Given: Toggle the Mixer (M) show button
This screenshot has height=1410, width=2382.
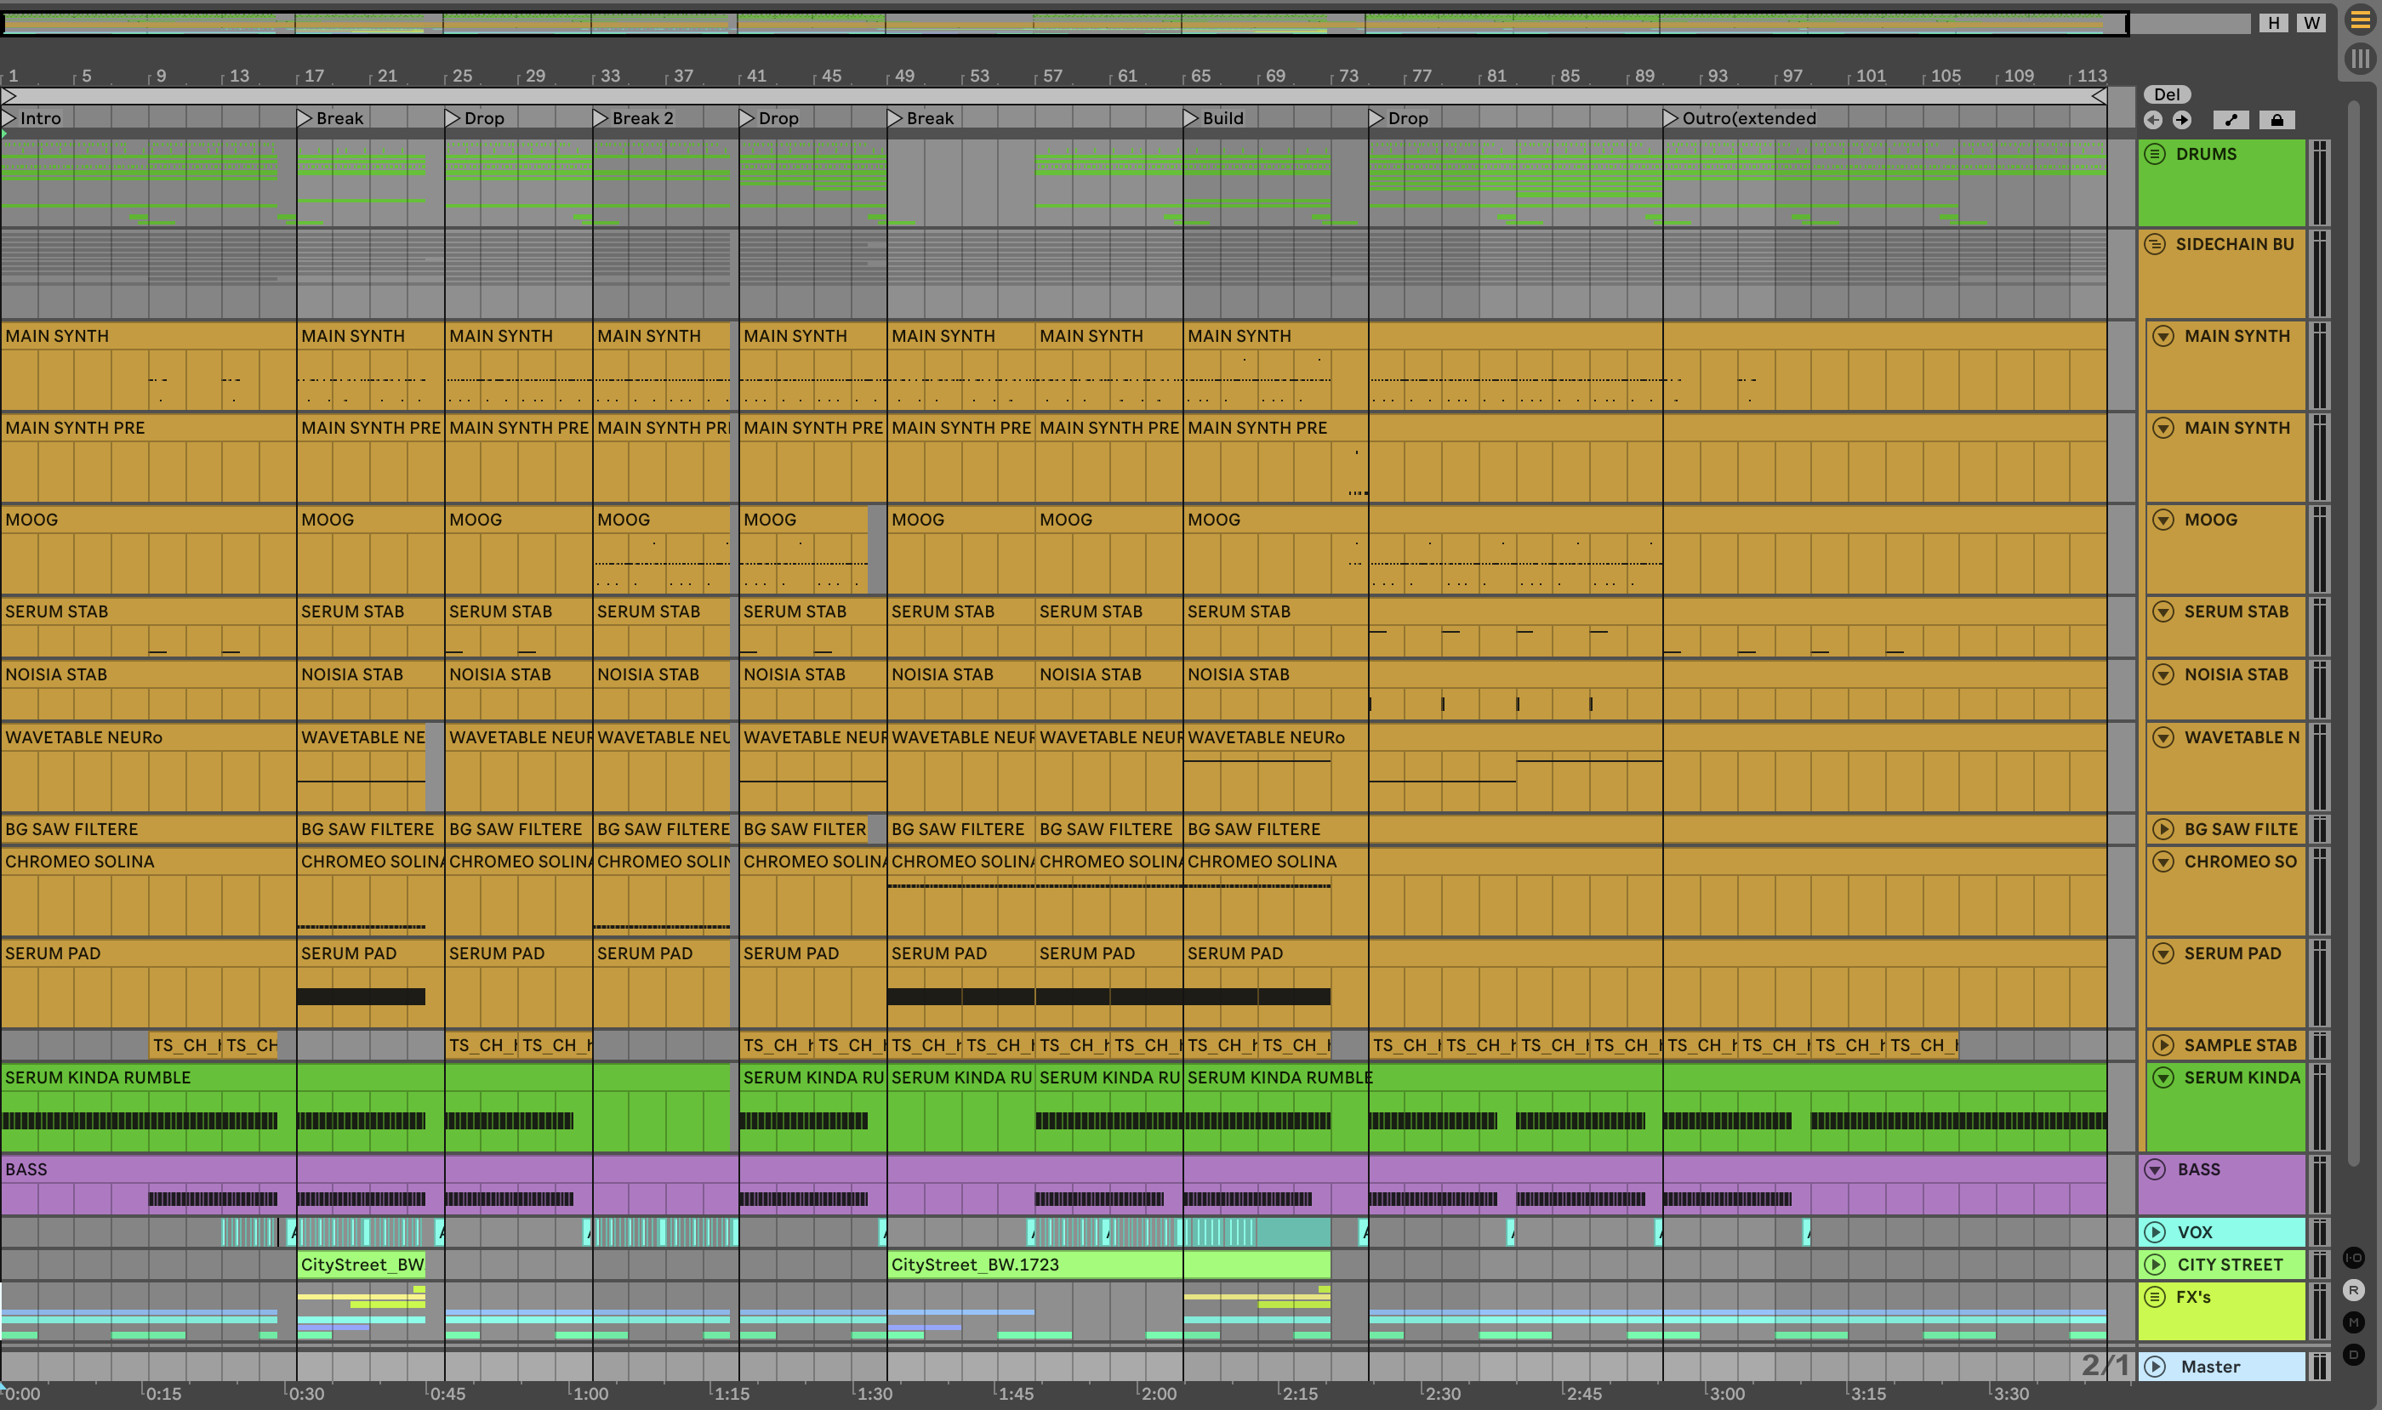Looking at the screenshot, I should (2353, 1322).
